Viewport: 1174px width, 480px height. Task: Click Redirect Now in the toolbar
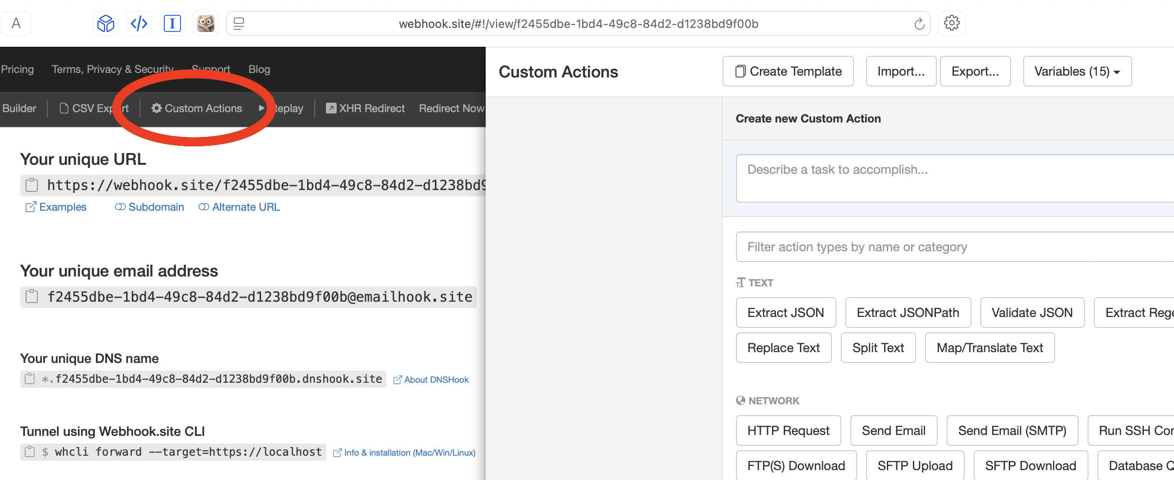(451, 108)
